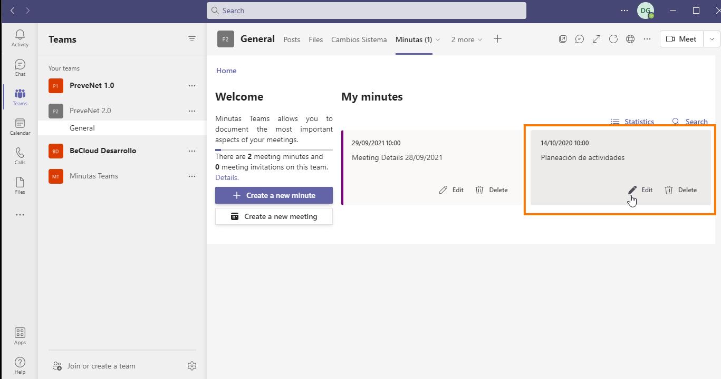This screenshot has height=379, width=721.
Task: Open the Statistics link
Action: (632, 122)
